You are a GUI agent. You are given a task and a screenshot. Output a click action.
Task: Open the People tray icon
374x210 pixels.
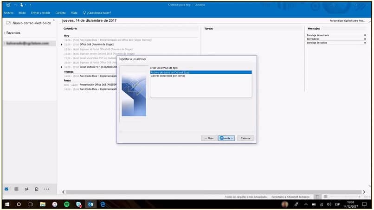click(296, 204)
